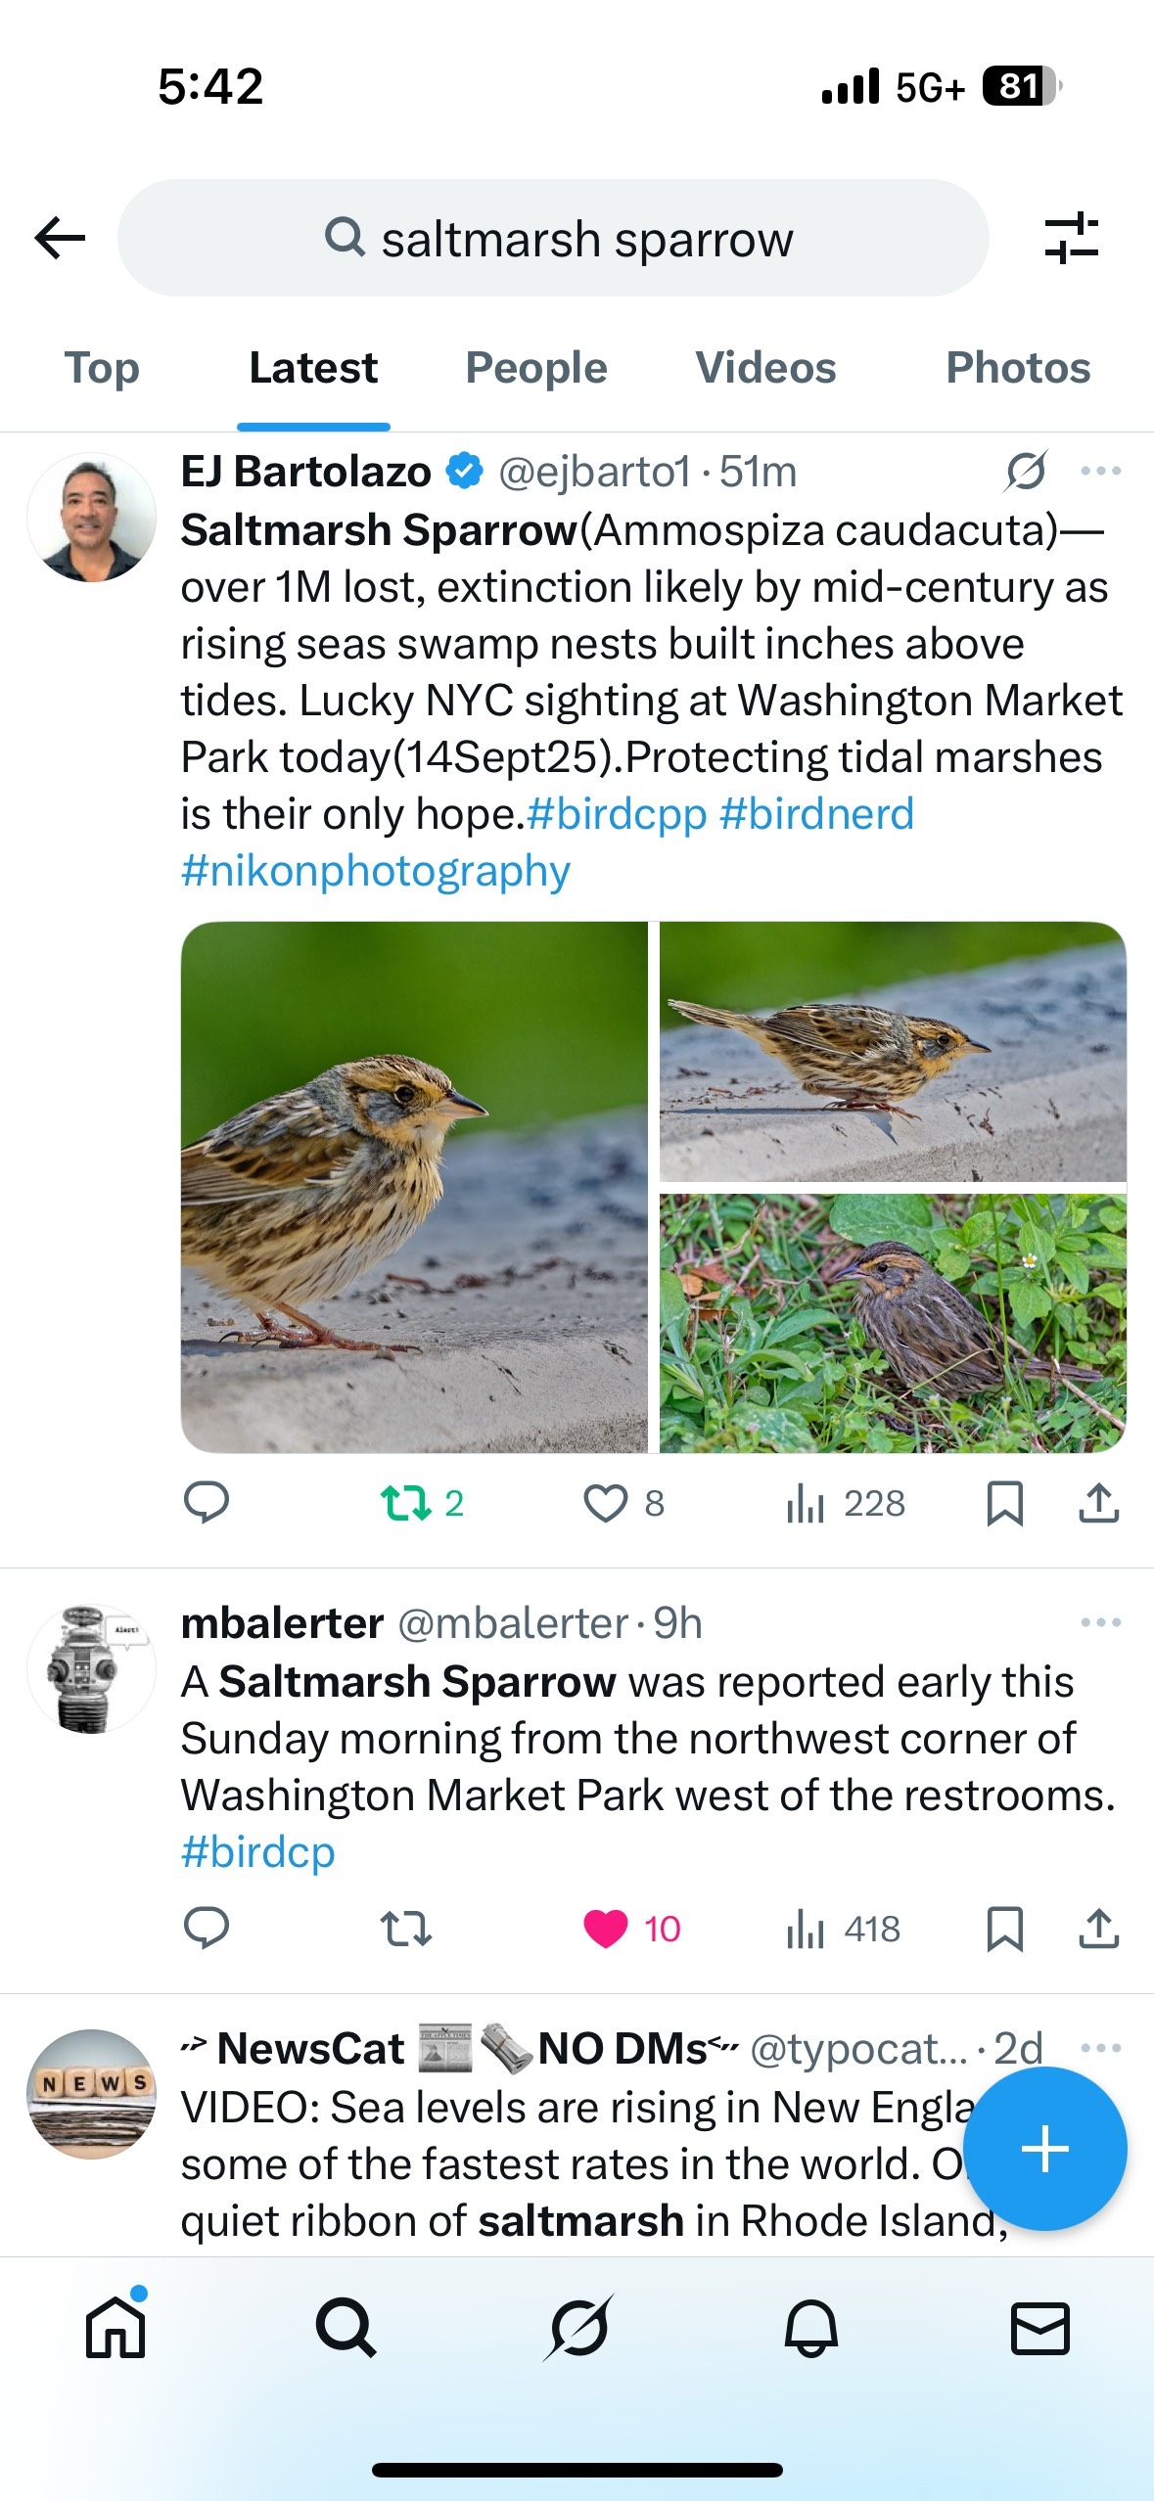1154x2501 pixels.
Task: Open more options on mbalerter's post
Action: [x=1100, y=1622]
